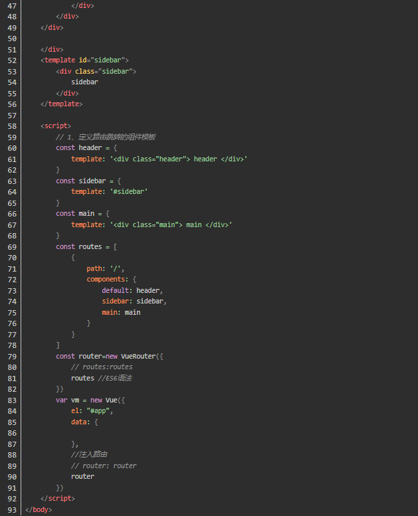
Task: Click the data property key
Action: click(x=80, y=422)
